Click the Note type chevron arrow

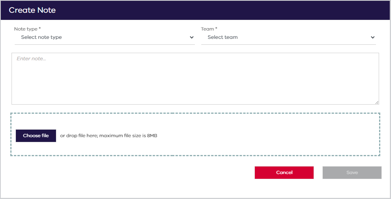click(x=191, y=37)
